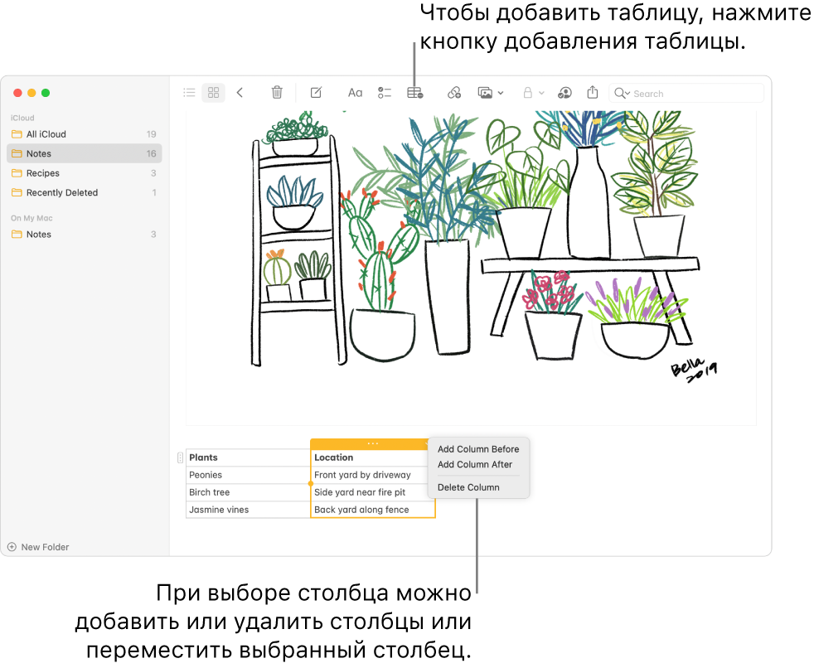Click the Birch tree cell
This screenshot has width=814, height=668.
coord(248,492)
